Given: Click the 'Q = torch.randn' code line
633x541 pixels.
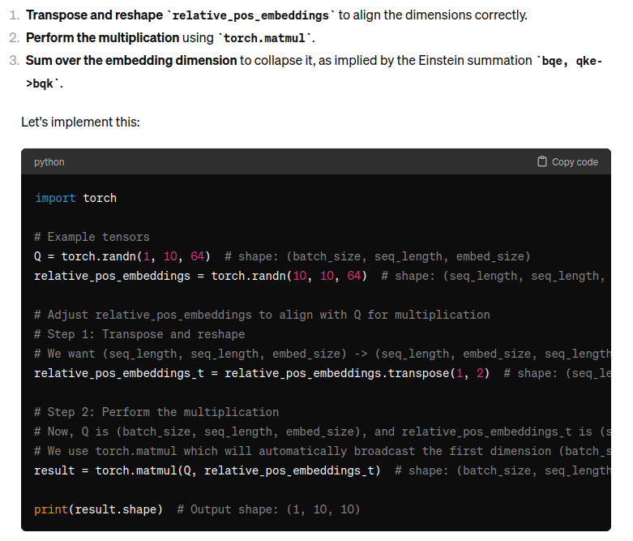Looking at the screenshot, I should 122,256.
